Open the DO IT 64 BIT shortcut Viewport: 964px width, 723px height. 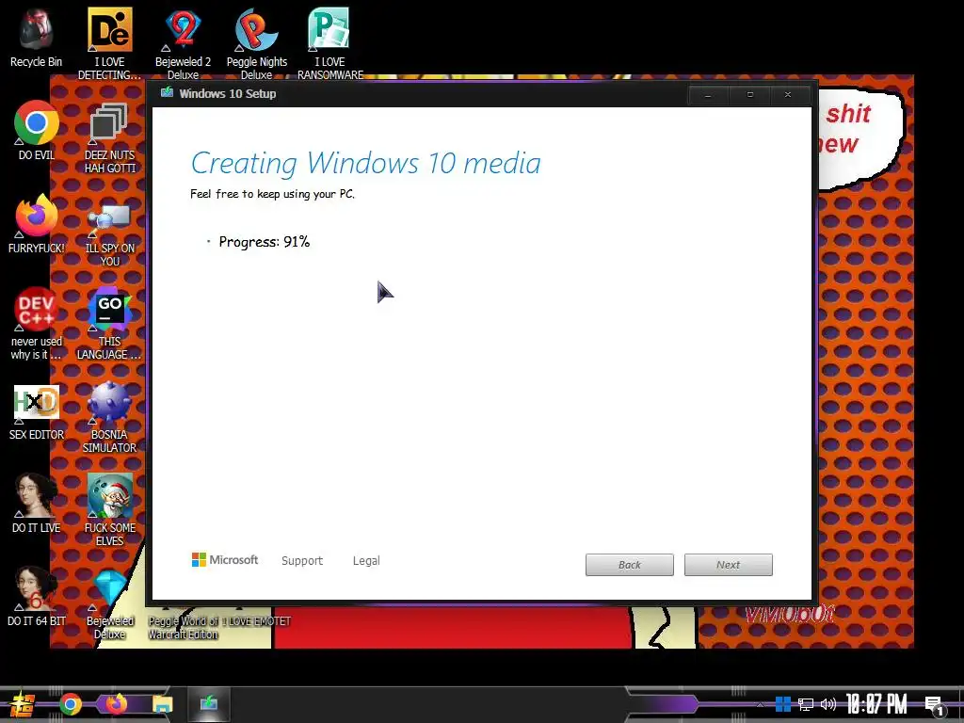pos(37,595)
